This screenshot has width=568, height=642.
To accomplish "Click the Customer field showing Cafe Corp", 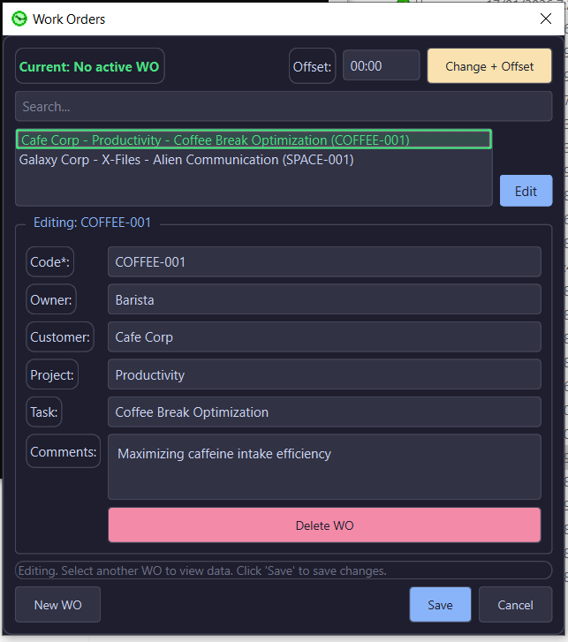I will [323, 337].
